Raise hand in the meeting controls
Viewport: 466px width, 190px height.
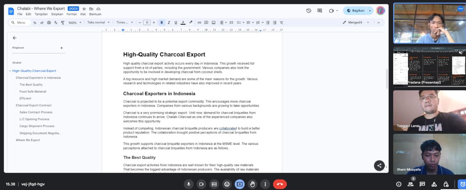tap(252, 184)
